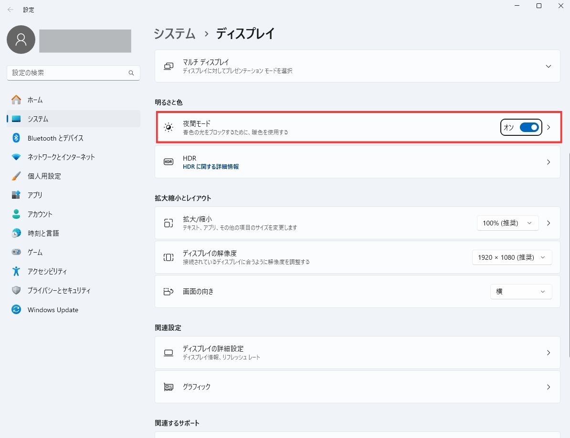Click the user avatar profile icon

21,40
